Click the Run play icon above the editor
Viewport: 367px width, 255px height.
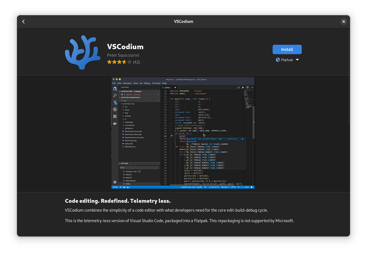click(x=243, y=87)
